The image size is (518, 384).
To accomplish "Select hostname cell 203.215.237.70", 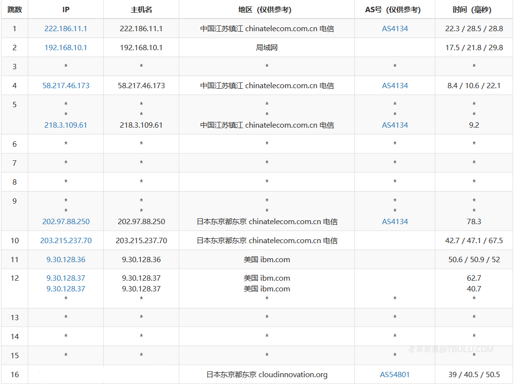I will (141, 240).
